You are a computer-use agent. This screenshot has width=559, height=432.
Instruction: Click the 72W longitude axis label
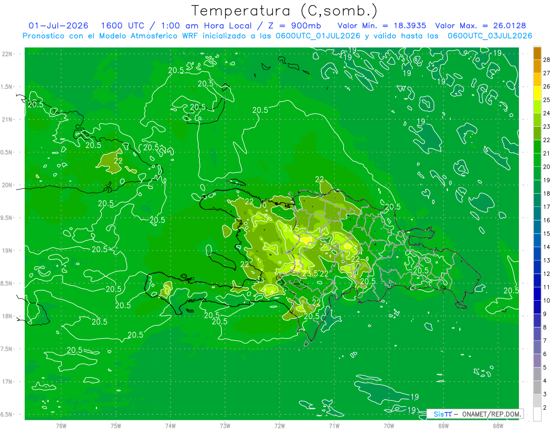[x=279, y=425]
